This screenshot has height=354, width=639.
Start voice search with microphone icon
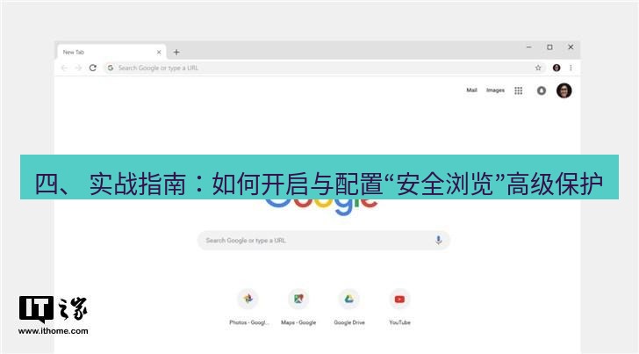(x=439, y=240)
